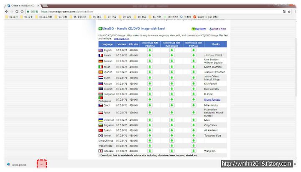Select the Create a MultiBoot CD tab
Viewport: 301px width, 172px height.
[23, 5]
